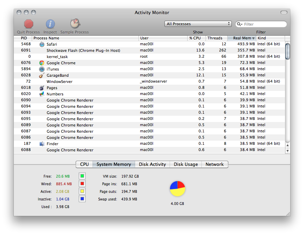Image resolution: width=304 pixels, height=235 pixels.
Task: Select the iTunes music note icon
Action: [42, 69]
